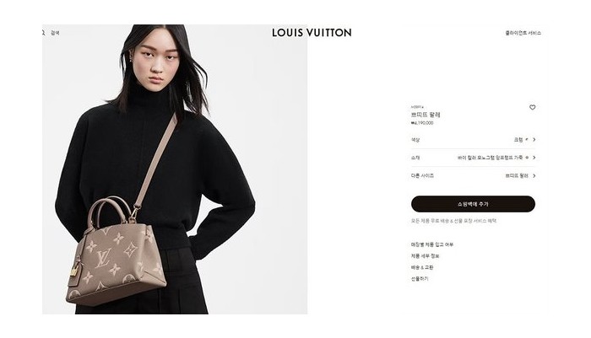Check in-store availability (매장별 제품 입고 여부)

tap(432, 244)
